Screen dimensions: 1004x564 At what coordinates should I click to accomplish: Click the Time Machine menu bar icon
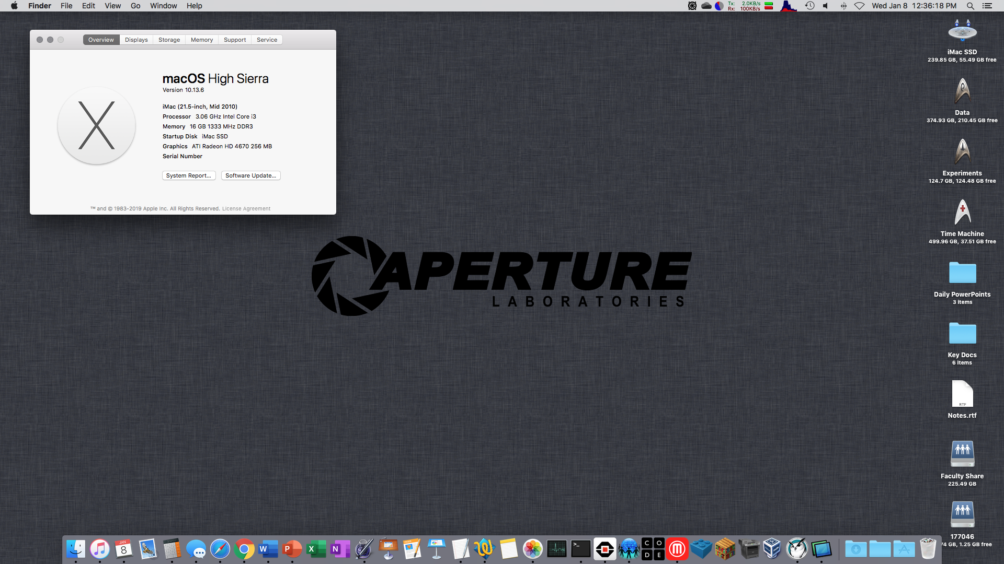pyautogui.click(x=809, y=6)
